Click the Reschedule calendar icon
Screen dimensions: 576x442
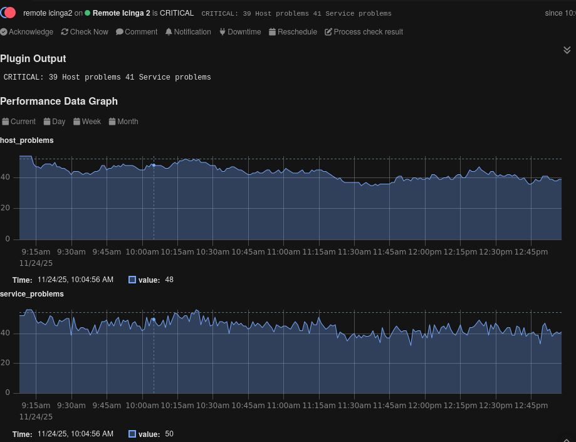tap(272, 31)
